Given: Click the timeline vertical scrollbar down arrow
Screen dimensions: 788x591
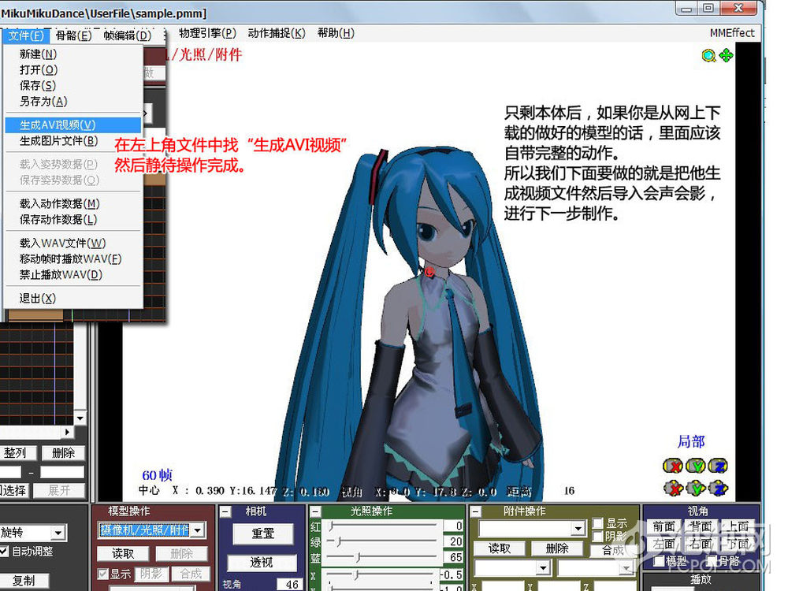Looking at the screenshot, I should pyautogui.click(x=80, y=418).
